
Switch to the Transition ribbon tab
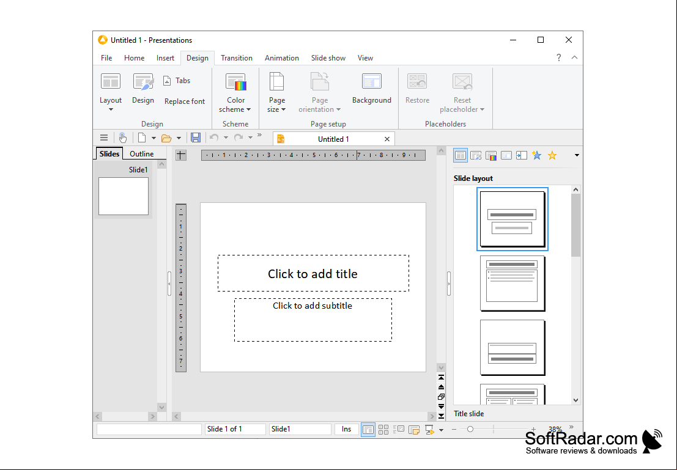pos(237,58)
